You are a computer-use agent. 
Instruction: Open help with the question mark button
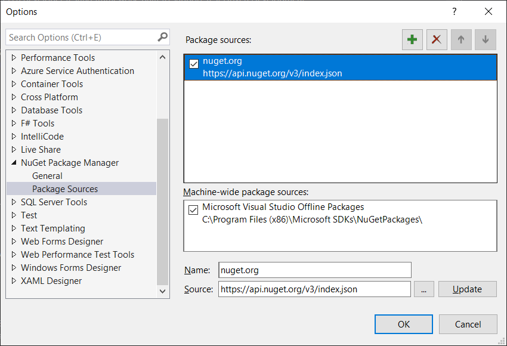tap(455, 12)
